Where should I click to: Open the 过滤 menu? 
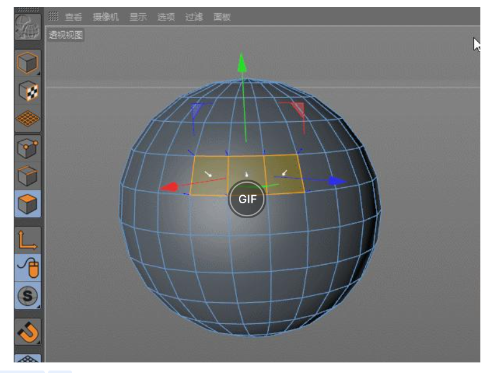coord(194,17)
